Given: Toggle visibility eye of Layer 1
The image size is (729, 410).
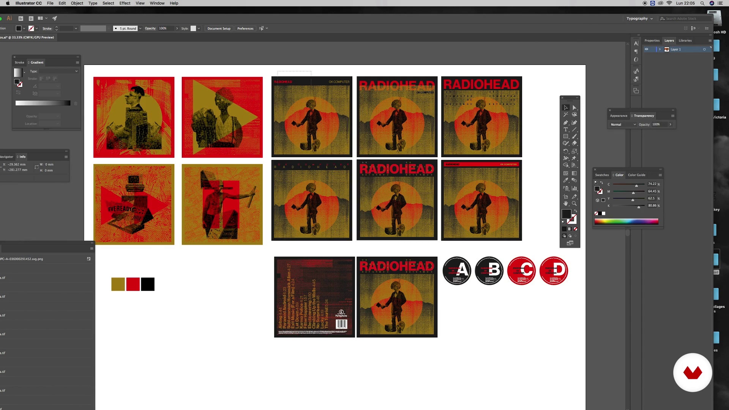Looking at the screenshot, I should [x=646, y=49].
